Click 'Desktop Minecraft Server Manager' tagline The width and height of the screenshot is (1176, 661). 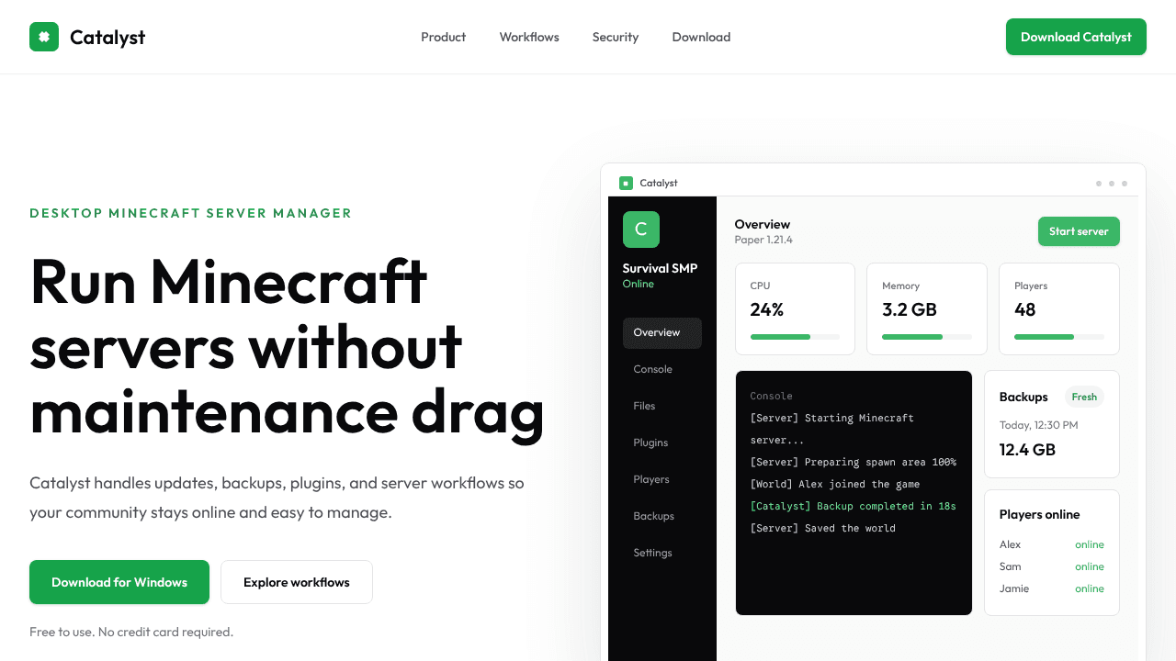(x=191, y=213)
